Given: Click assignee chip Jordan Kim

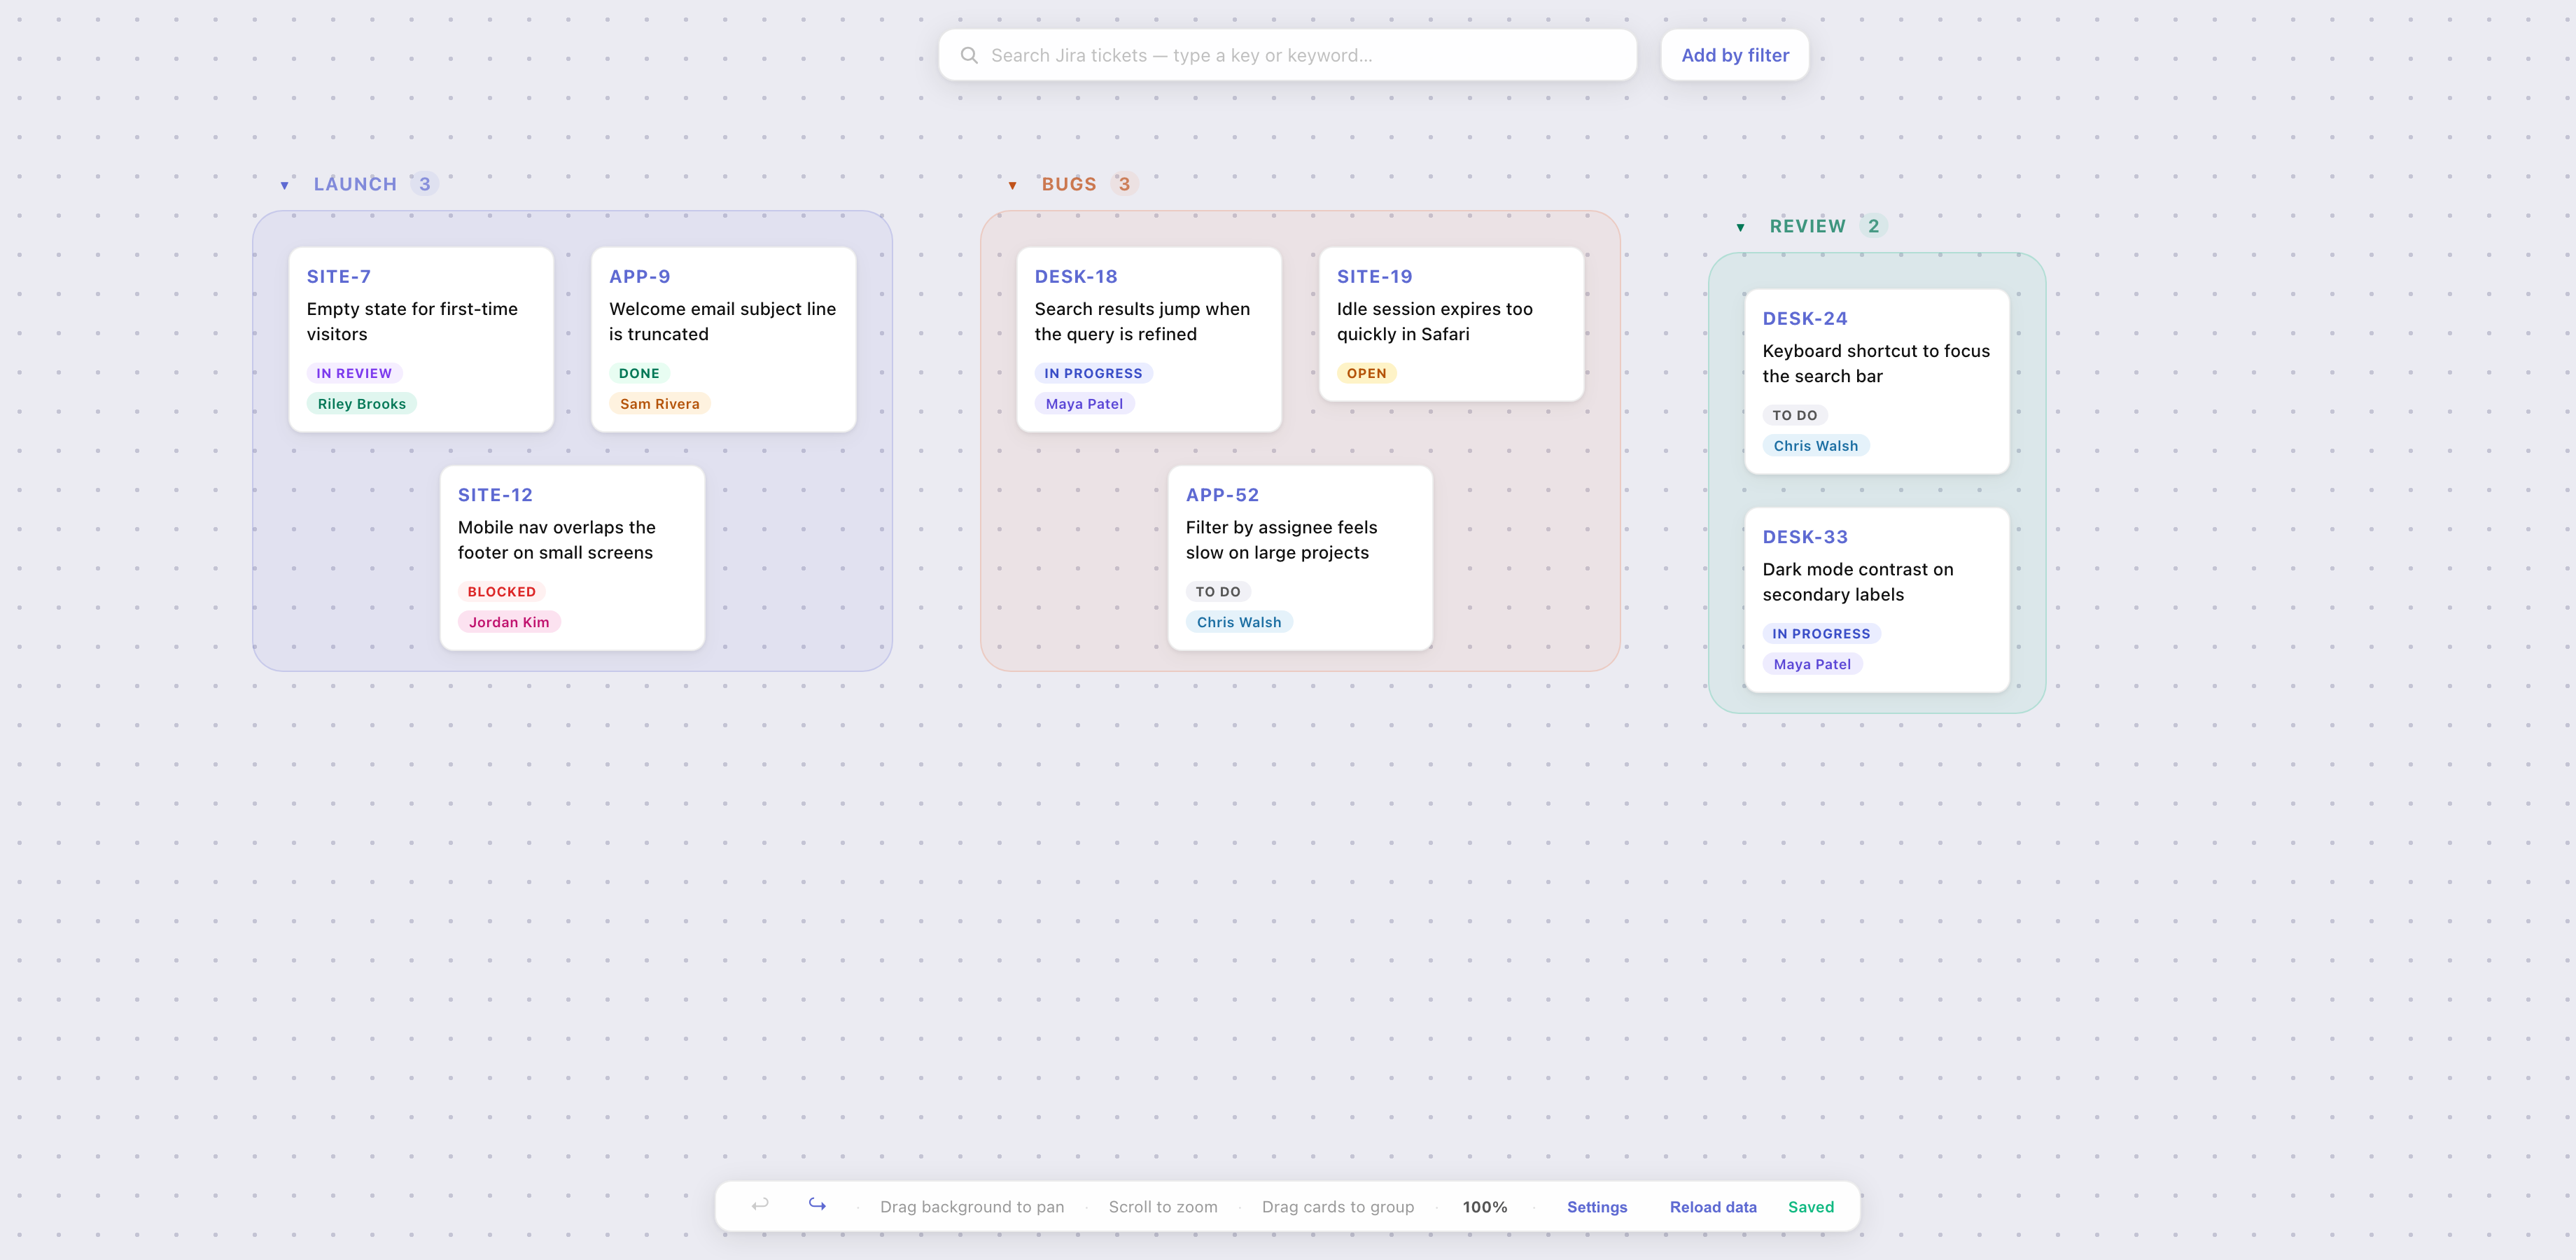Looking at the screenshot, I should coord(509,622).
